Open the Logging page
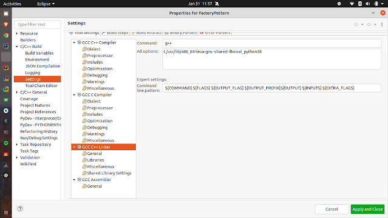This screenshot has height=218, width=388. pos(32,73)
